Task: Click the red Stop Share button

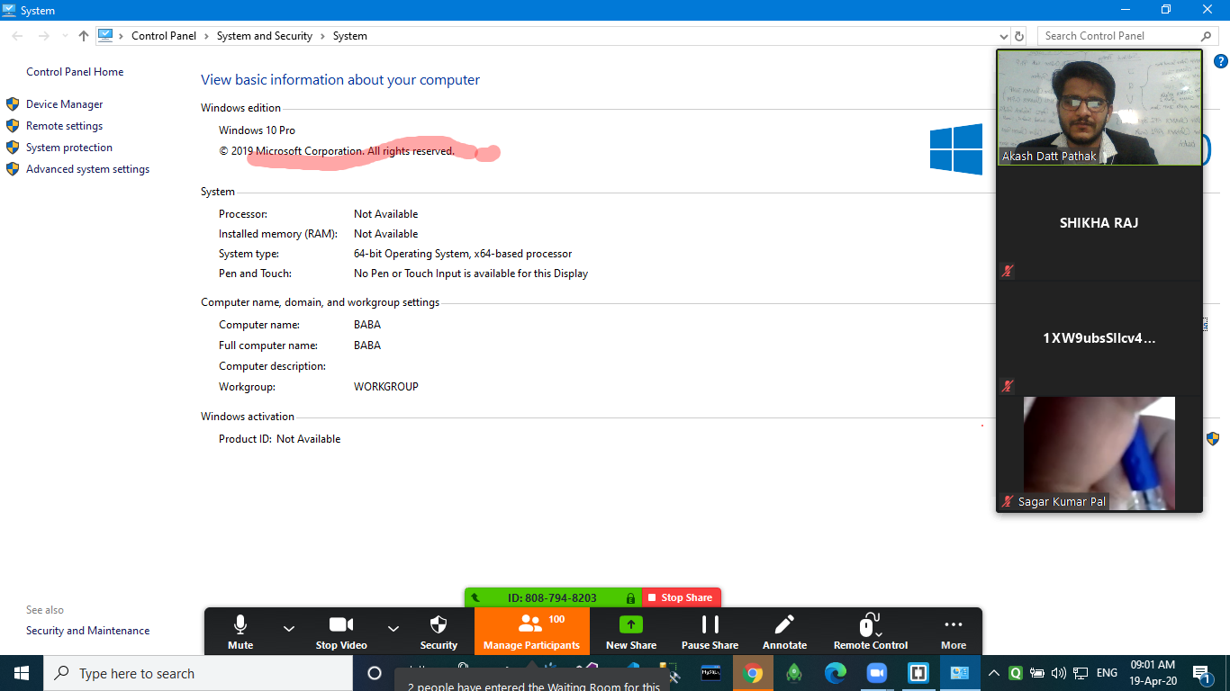Action: [681, 597]
